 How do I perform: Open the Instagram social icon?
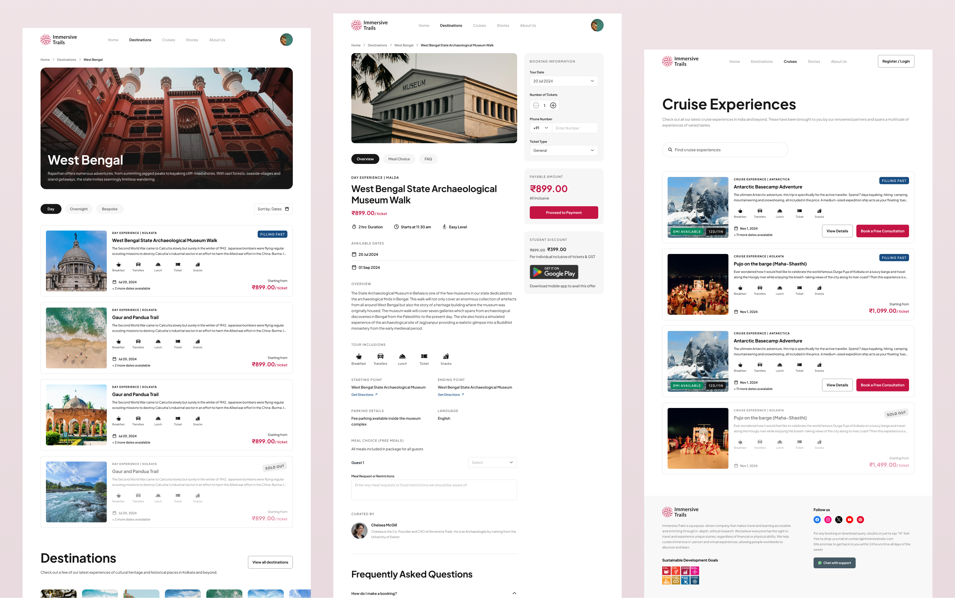(x=828, y=520)
